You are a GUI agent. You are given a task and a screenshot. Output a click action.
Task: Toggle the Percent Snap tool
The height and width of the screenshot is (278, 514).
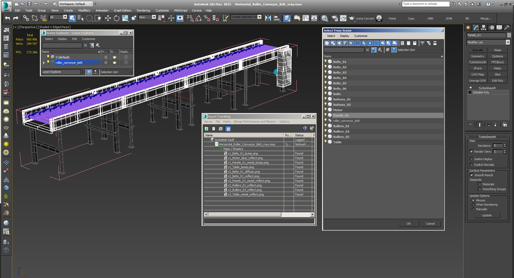tap(207, 18)
